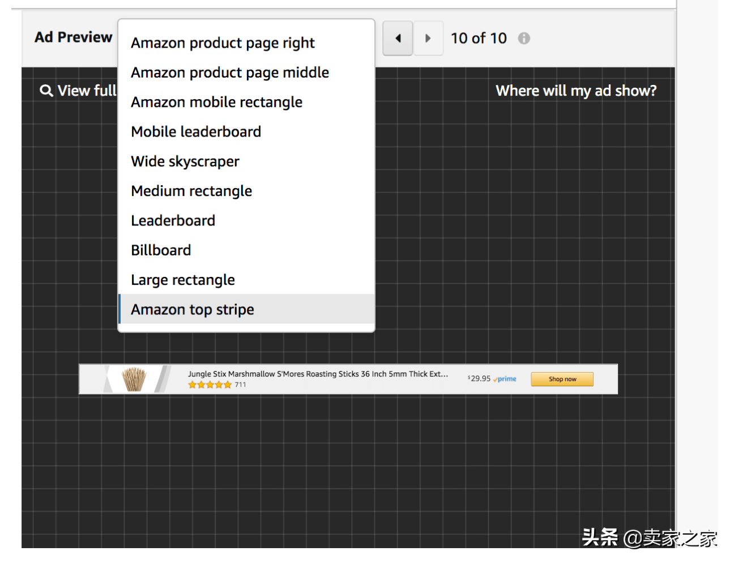Select Amazon product page right option

[246, 43]
